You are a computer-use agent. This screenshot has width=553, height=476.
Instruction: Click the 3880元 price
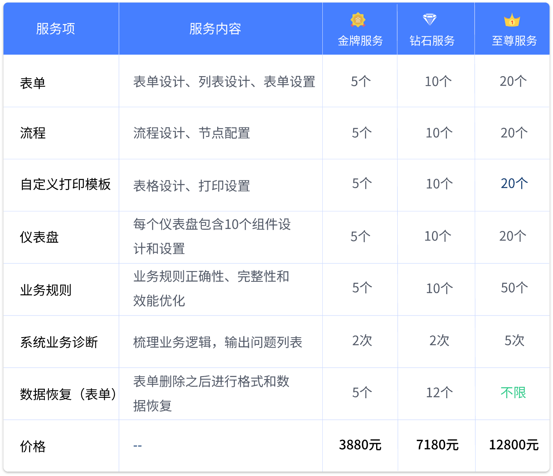(x=360, y=445)
